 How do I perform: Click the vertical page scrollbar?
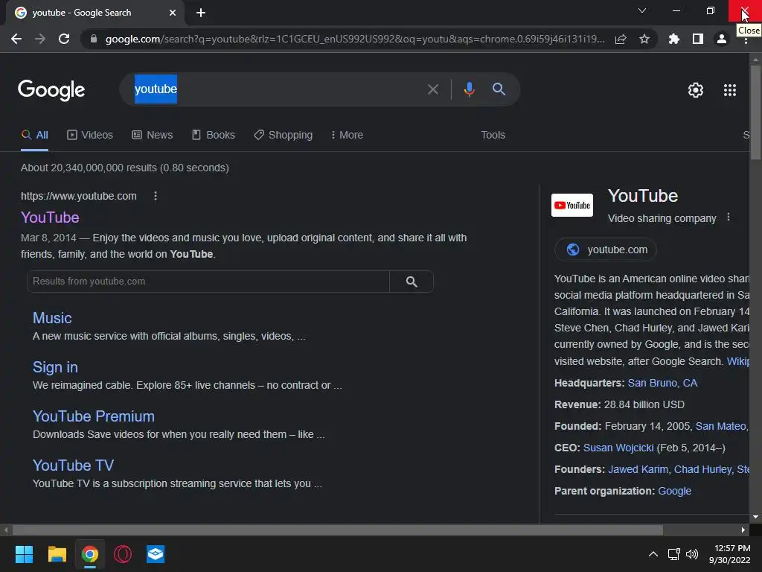click(755, 112)
